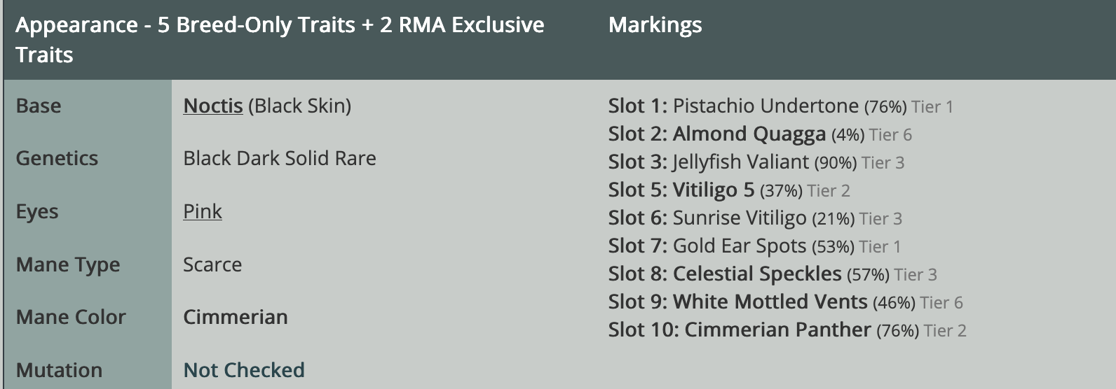Click the Genetics row label
The width and height of the screenshot is (1116, 389).
(57, 158)
